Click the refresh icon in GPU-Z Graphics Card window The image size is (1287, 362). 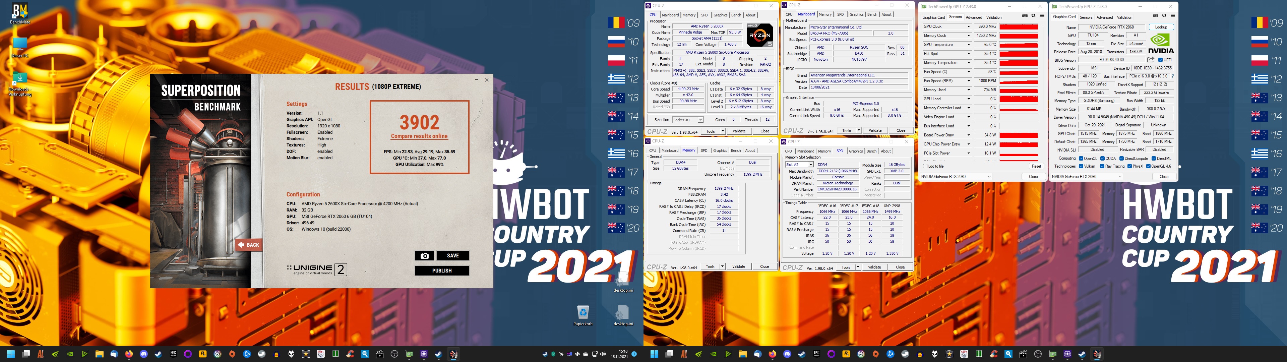pyautogui.click(x=1164, y=15)
